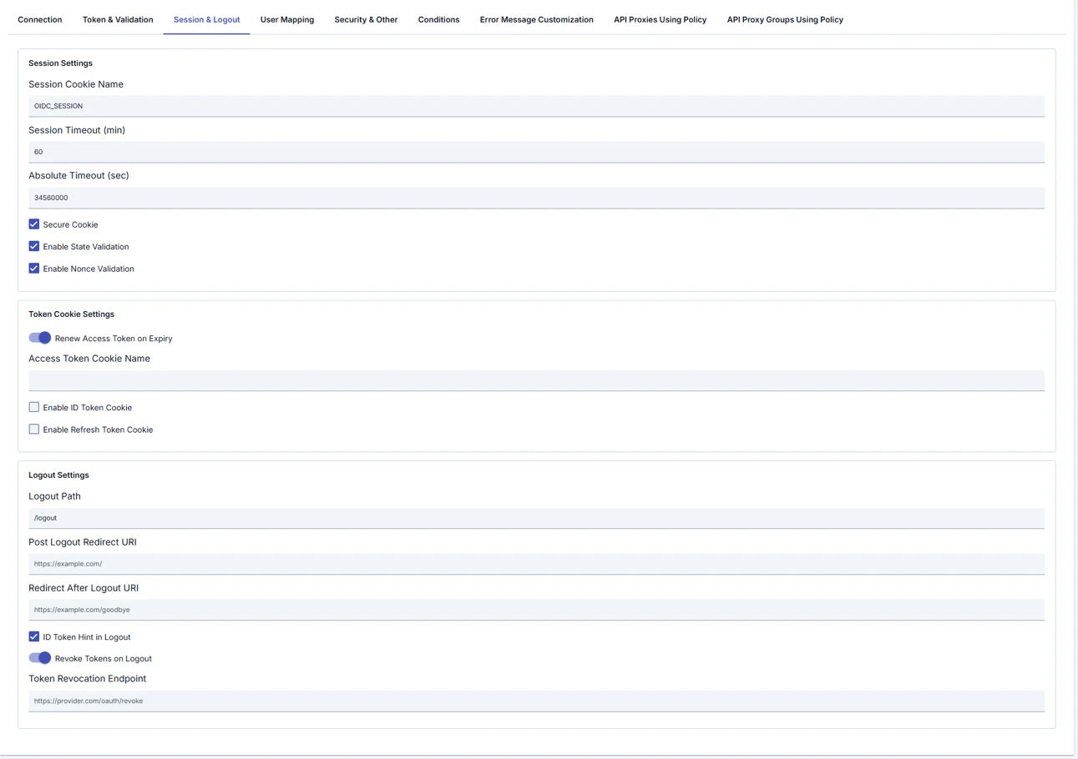Switch to the Conditions tab
Viewport: 1078px width, 759px height.
click(x=438, y=19)
